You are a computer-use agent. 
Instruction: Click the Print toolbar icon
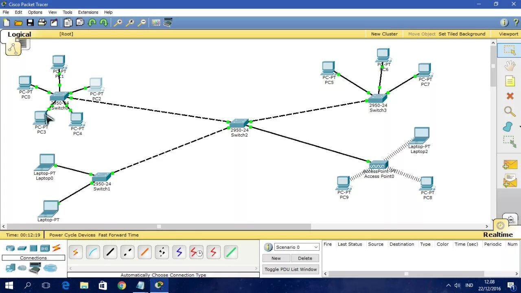pyautogui.click(x=42, y=23)
